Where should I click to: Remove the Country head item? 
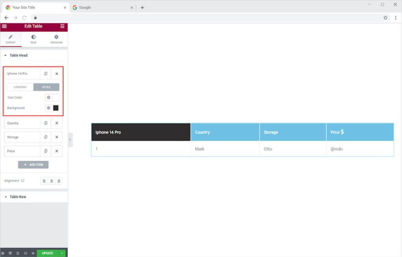pos(57,123)
